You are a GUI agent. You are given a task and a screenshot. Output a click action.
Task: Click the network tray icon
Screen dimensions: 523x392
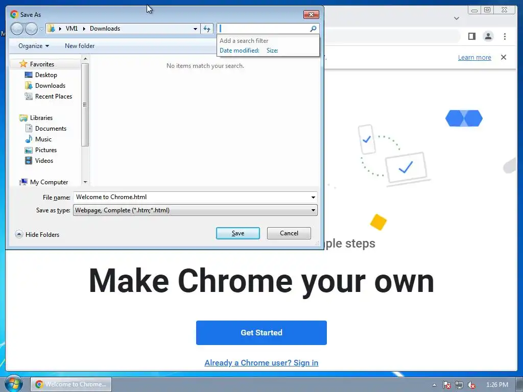459,385
